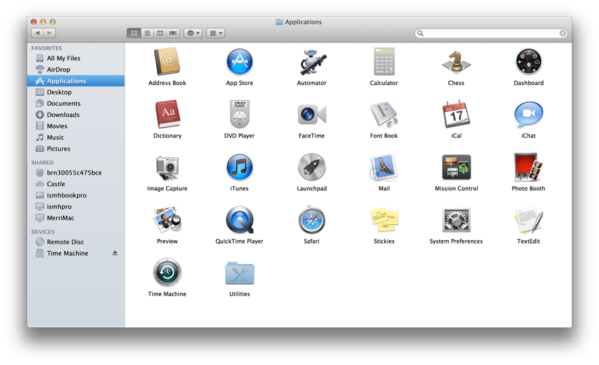The image size is (599, 365).
Task: Go back to previous folder
Action: [x=37, y=33]
